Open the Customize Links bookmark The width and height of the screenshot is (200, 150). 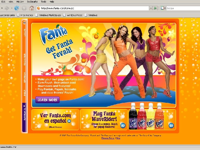coord(7,15)
